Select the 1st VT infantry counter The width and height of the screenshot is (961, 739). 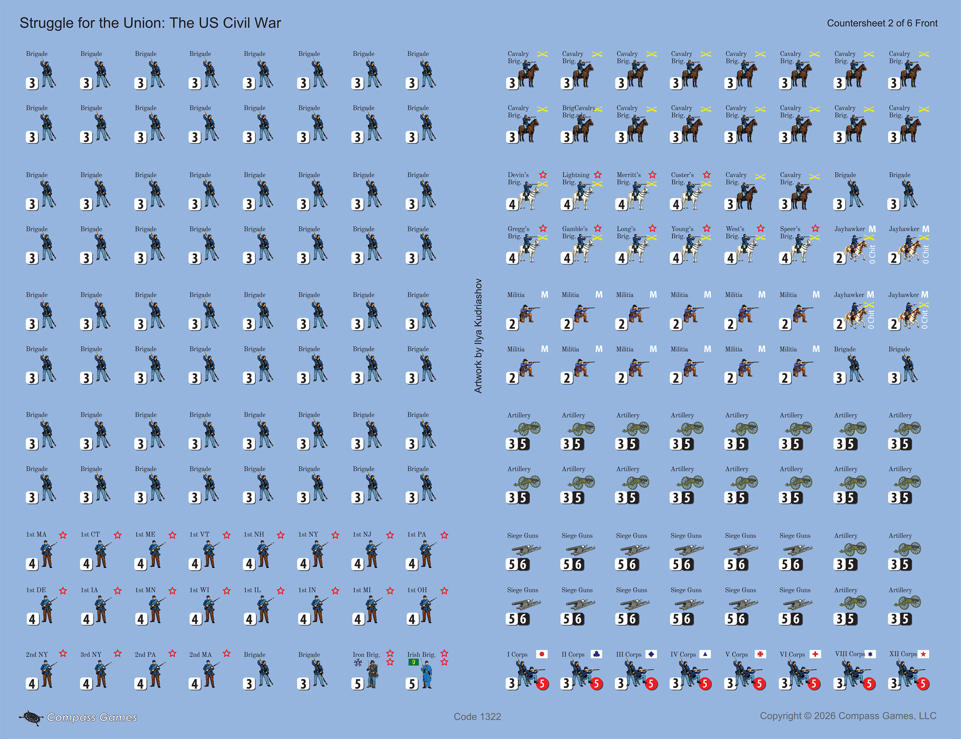(x=210, y=551)
